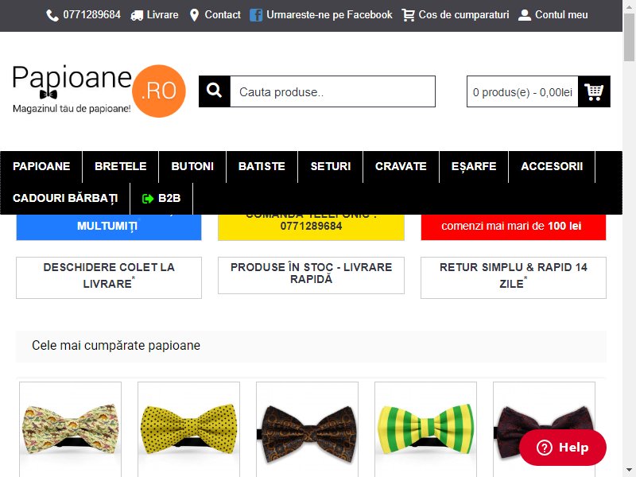Click the Papioane.RO logo

click(x=99, y=91)
